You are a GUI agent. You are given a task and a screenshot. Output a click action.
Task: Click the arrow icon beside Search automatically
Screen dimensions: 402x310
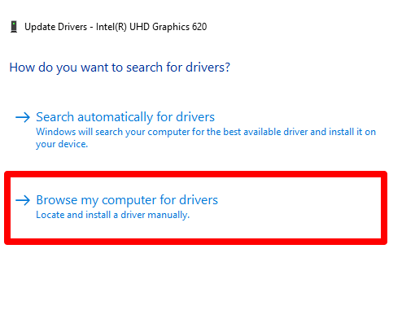(23, 117)
